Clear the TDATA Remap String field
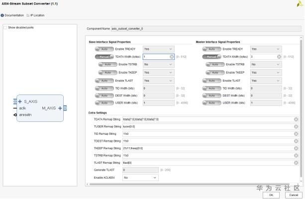The width and height of the screenshot is (305, 199). 296,119
